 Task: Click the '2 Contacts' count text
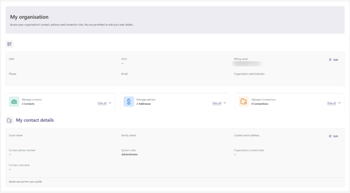coord(28,104)
